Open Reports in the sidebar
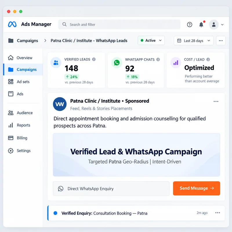 (x=23, y=125)
